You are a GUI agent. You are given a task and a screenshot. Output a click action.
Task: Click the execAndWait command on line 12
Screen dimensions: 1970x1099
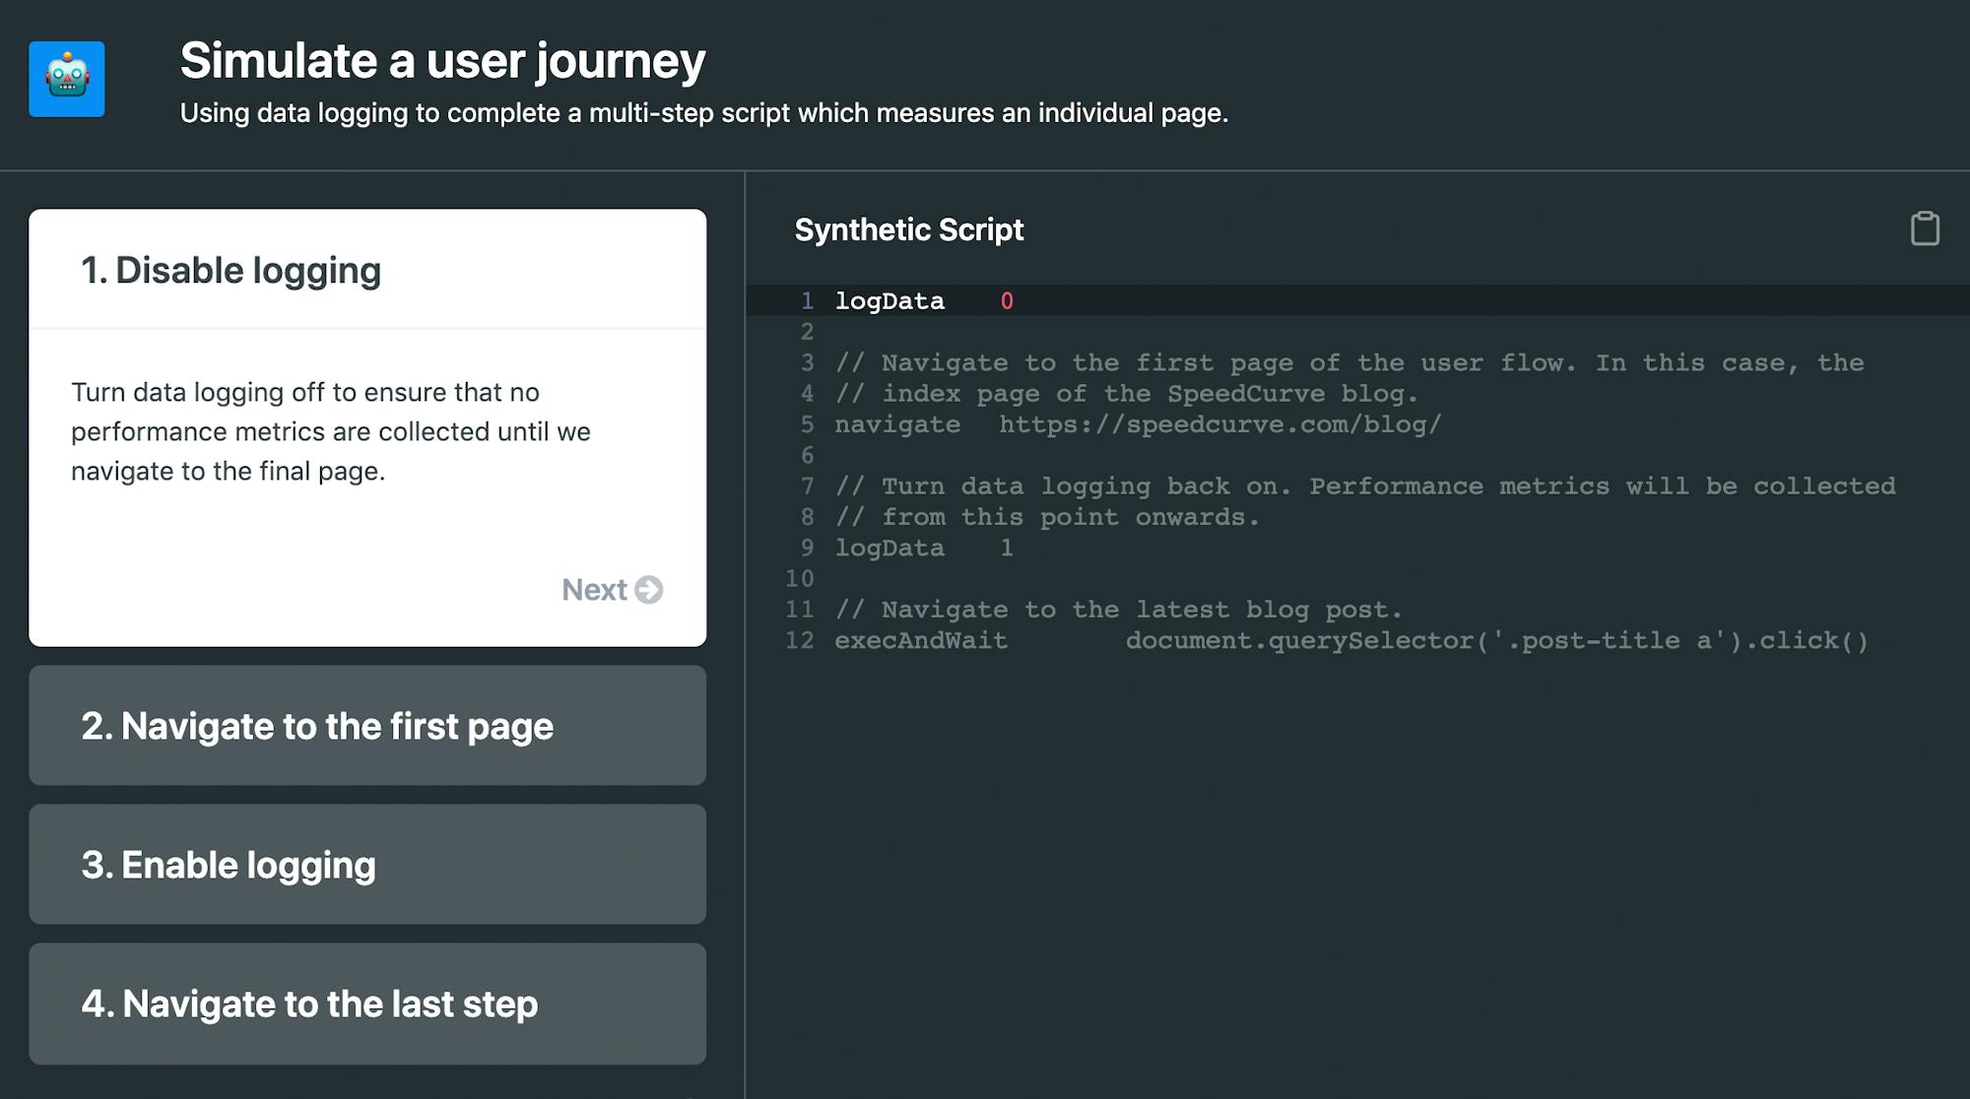coord(921,640)
